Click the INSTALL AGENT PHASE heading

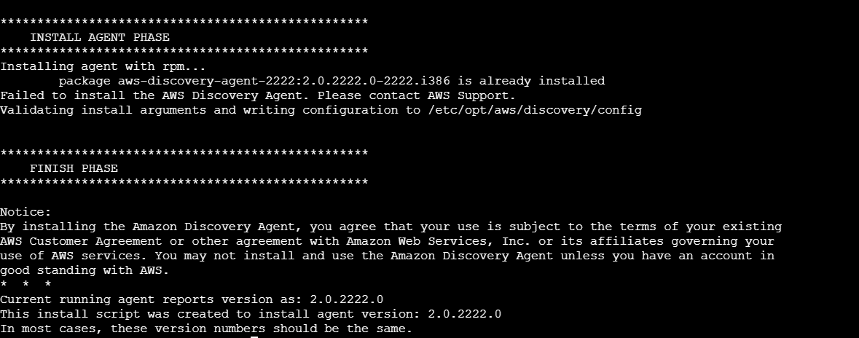[x=100, y=37]
